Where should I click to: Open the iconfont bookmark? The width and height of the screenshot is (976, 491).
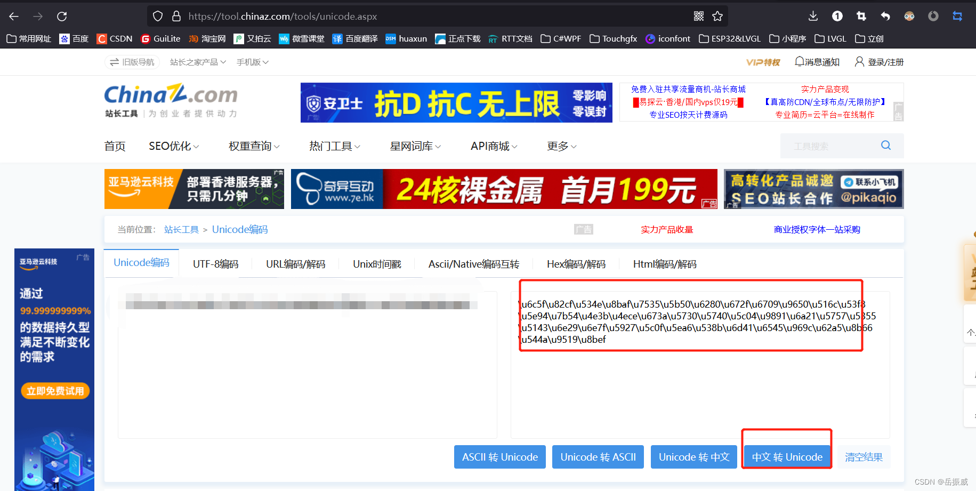(667, 38)
